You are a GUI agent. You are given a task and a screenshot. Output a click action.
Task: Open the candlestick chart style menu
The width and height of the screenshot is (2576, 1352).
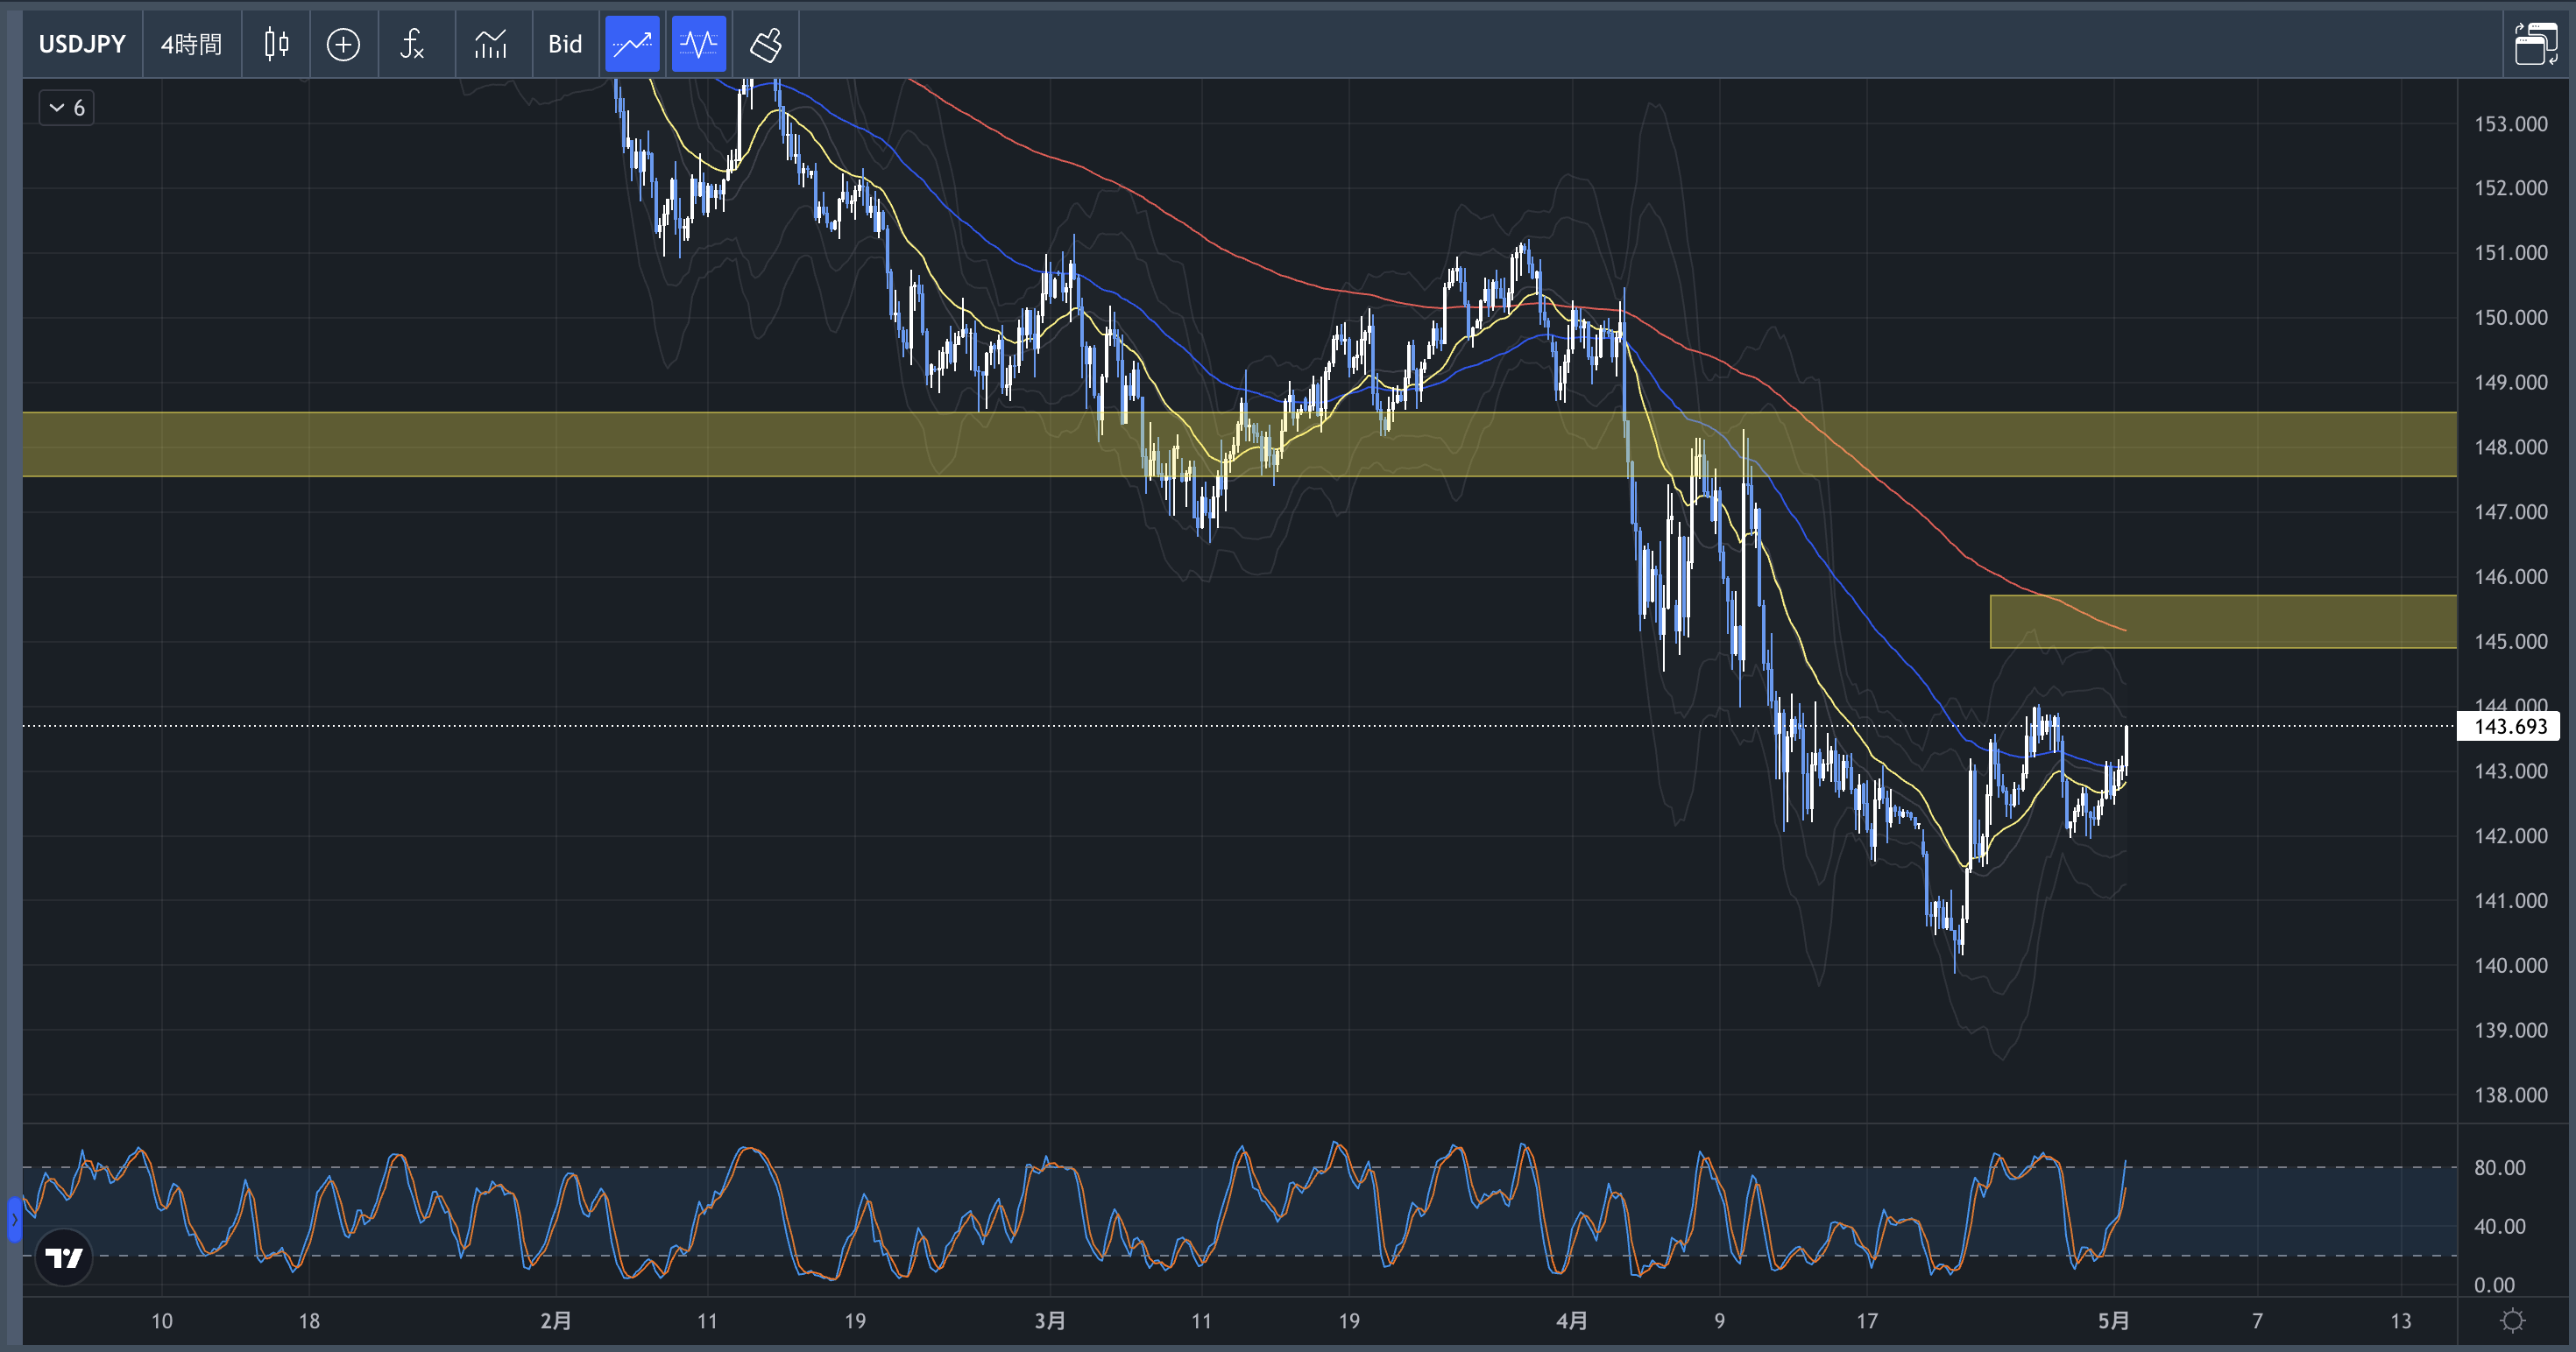277,44
